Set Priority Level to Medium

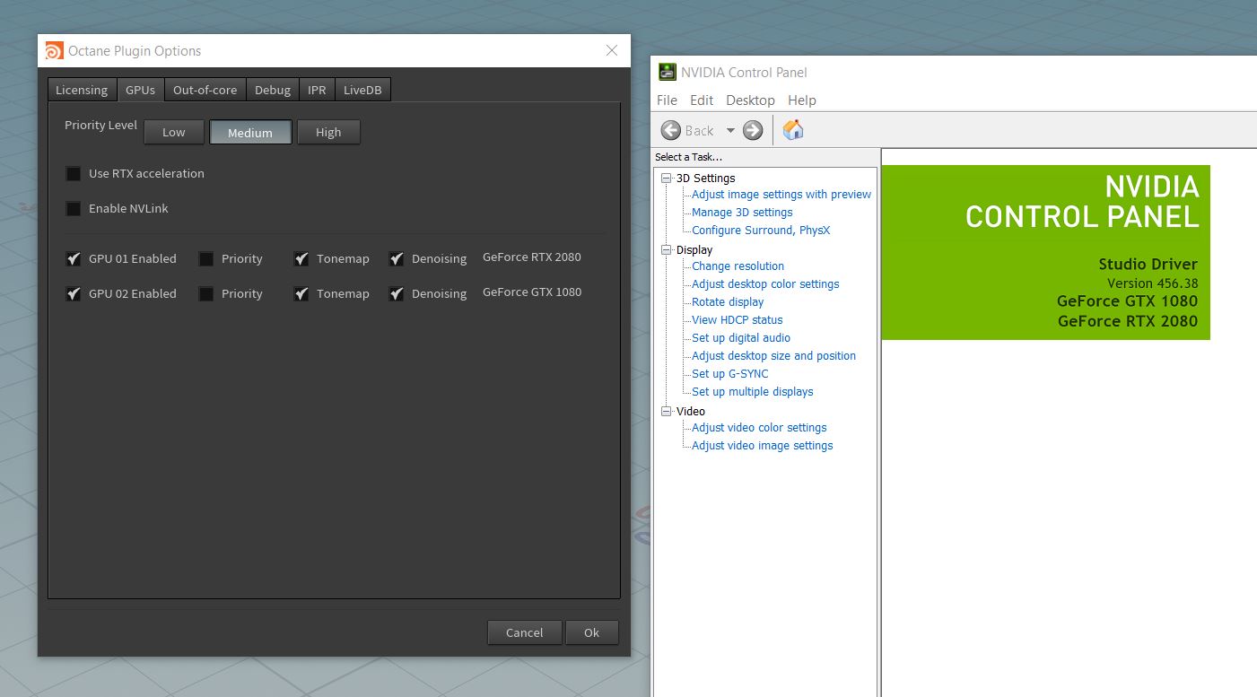click(250, 132)
